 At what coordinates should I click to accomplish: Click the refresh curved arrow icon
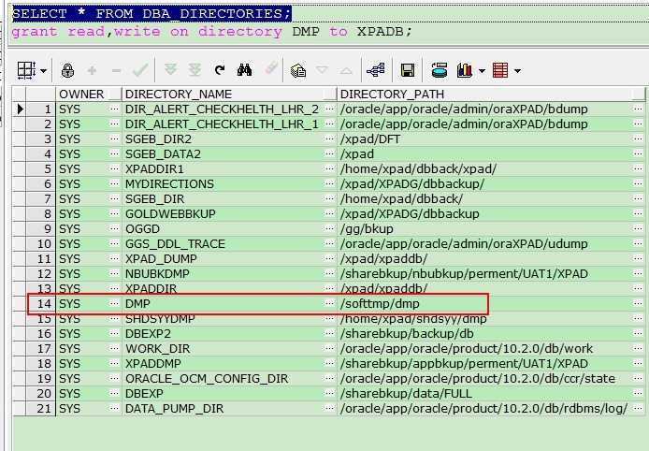(x=220, y=70)
